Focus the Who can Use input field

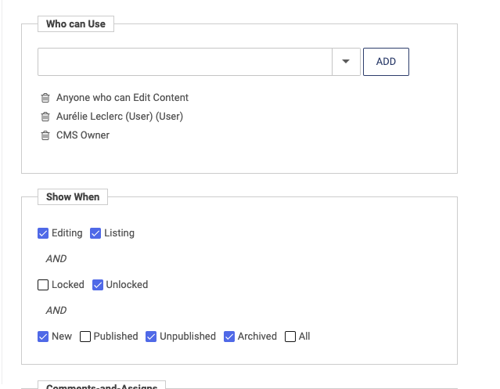(185, 62)
